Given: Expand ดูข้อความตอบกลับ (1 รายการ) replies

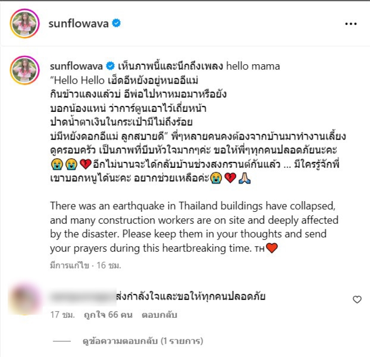Looking at the screenshot, I should tap(143, 341).
